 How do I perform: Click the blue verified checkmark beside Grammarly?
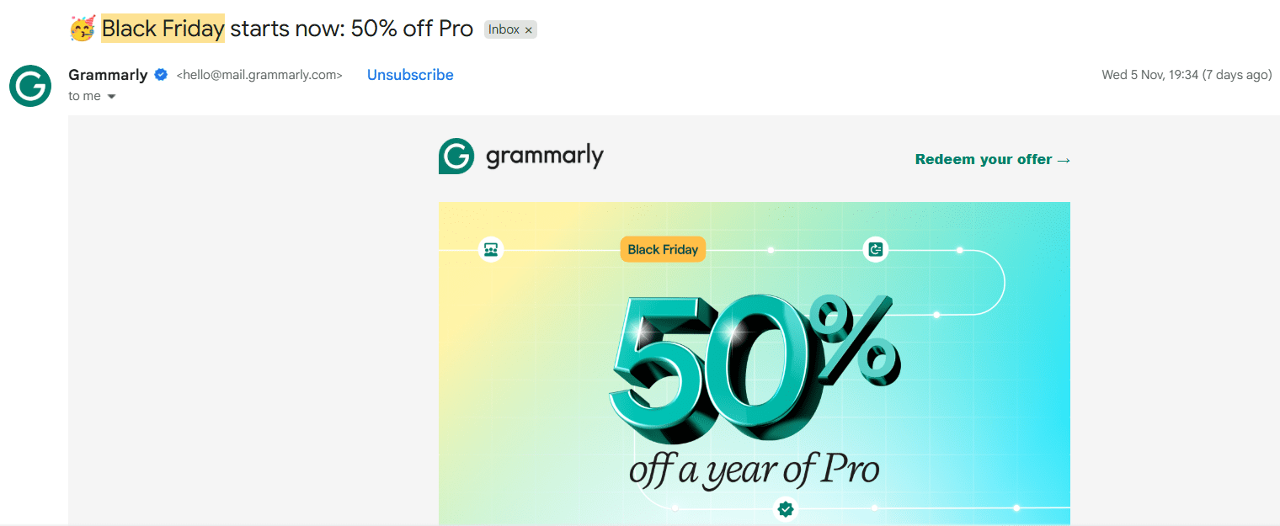click(160, 74)
